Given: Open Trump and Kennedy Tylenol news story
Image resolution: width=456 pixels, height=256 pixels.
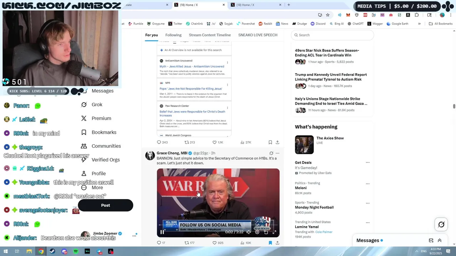Looking at the screenshot, I should click(331, 77).
